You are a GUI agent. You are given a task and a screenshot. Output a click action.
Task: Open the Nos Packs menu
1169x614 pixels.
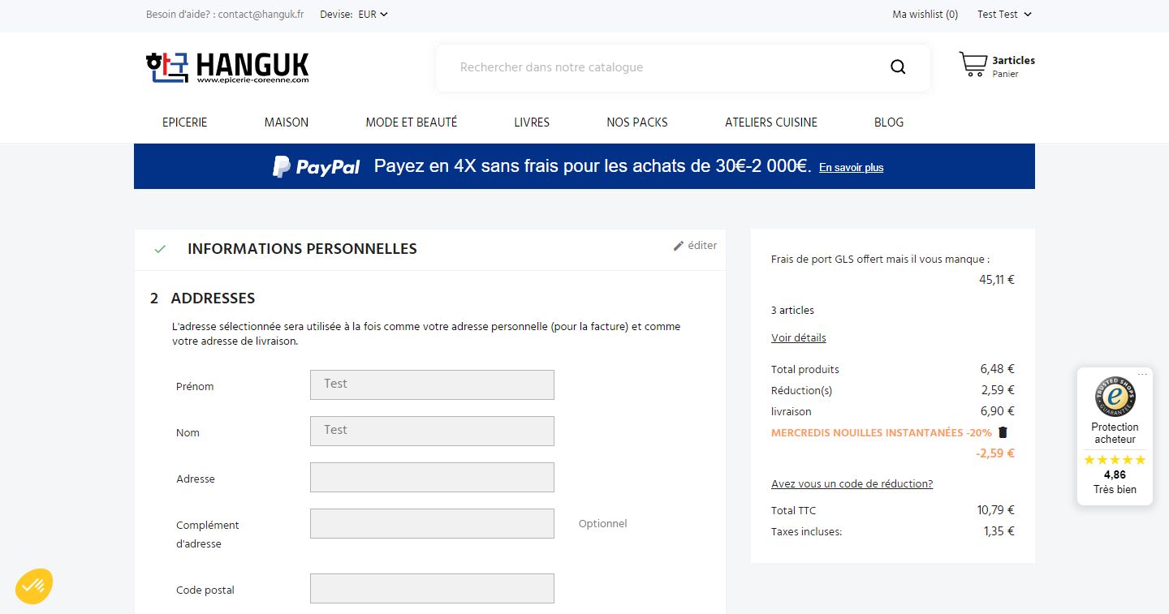[x=637, y=122]
